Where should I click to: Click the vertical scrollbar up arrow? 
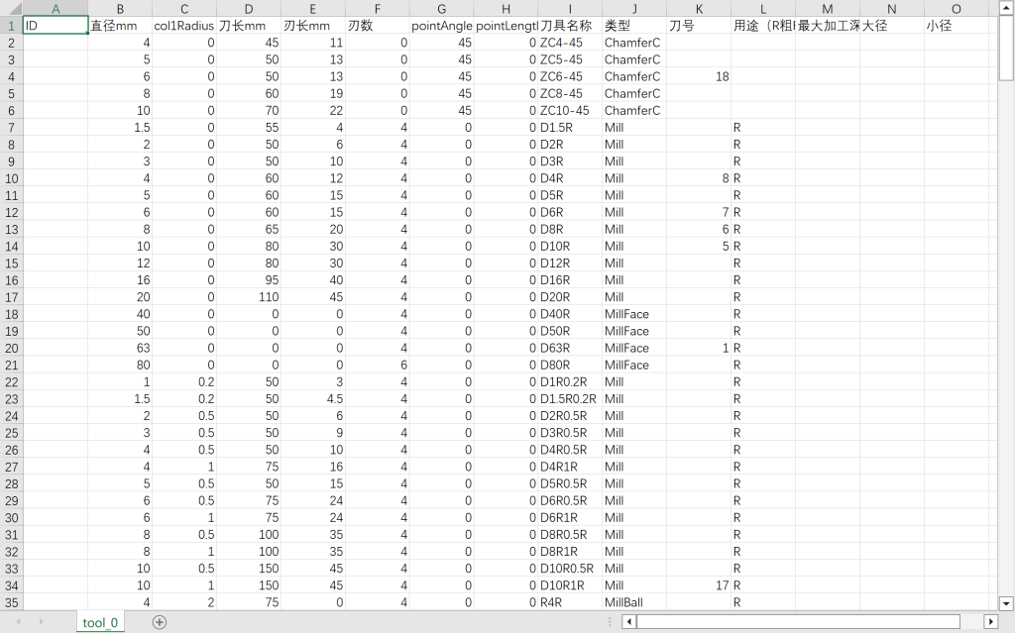1006,8
